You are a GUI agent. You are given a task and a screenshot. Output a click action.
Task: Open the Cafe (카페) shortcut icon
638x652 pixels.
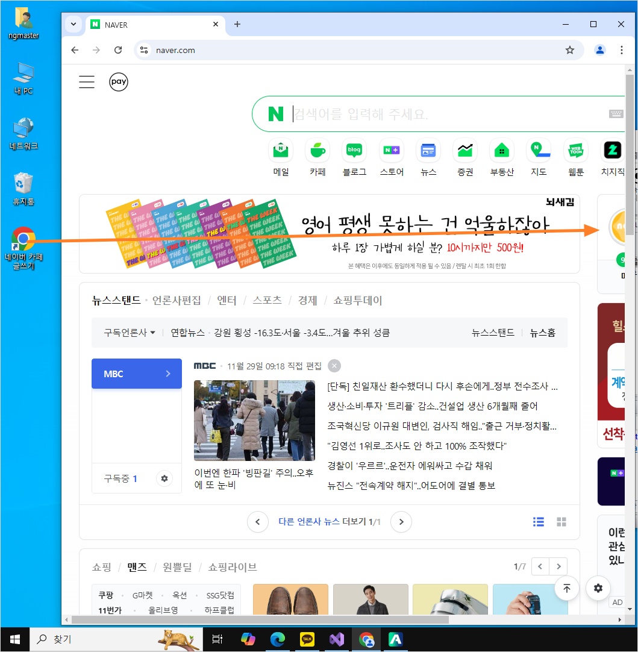coord(317,151)
